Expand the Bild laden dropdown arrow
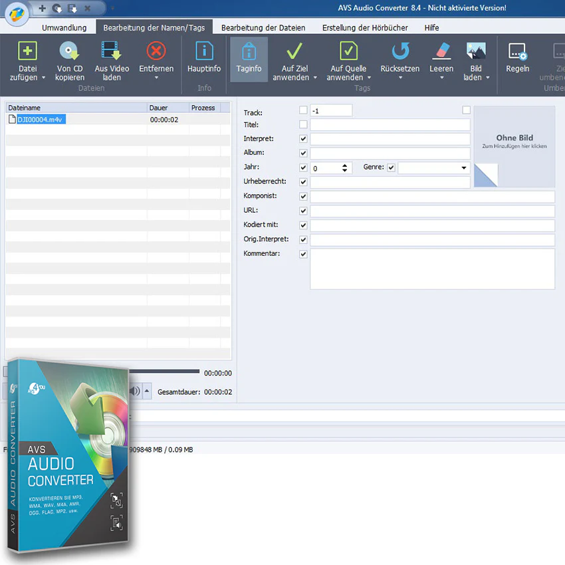The height and width of the screenshot is (565, 565). [x=488, y=78]
